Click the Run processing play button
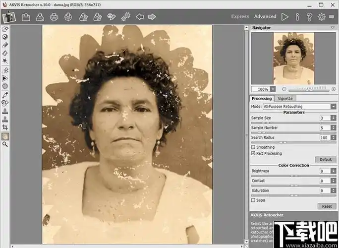 (x=285, y=17)
